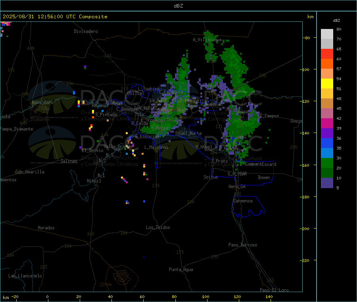This screenshot has width=357, height=302.
Task: Click the CompartEscard label
Action: point(261,164)
